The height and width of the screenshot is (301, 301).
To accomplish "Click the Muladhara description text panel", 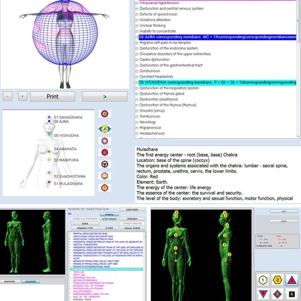I will coord(218,174).
